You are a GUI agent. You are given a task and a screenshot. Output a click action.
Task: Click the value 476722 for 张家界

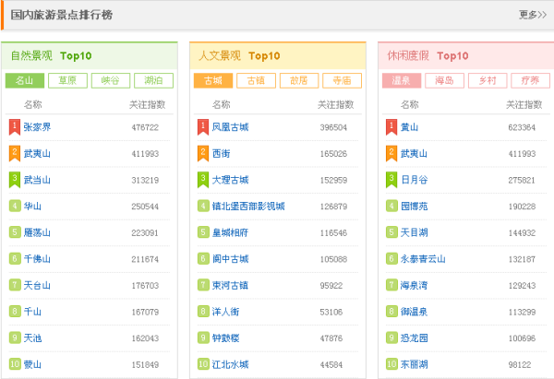point(145,127)
